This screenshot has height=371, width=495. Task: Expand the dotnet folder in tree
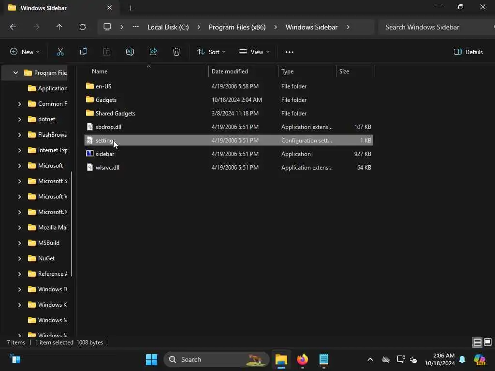tap(19, 119)
